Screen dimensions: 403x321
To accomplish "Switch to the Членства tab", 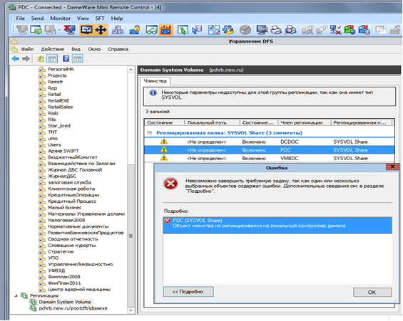I will click(155, 81).
